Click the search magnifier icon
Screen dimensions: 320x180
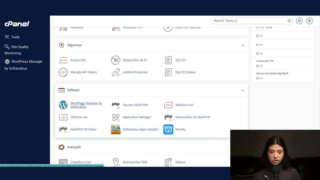289,21
